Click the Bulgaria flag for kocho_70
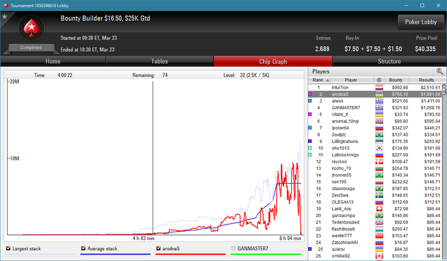This screenshot has width=447, height=261. [x=379, y=168]
